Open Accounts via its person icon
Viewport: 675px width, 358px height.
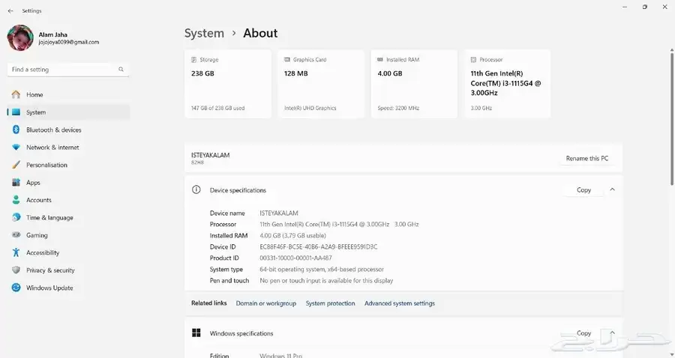click(x=16, y=200)
